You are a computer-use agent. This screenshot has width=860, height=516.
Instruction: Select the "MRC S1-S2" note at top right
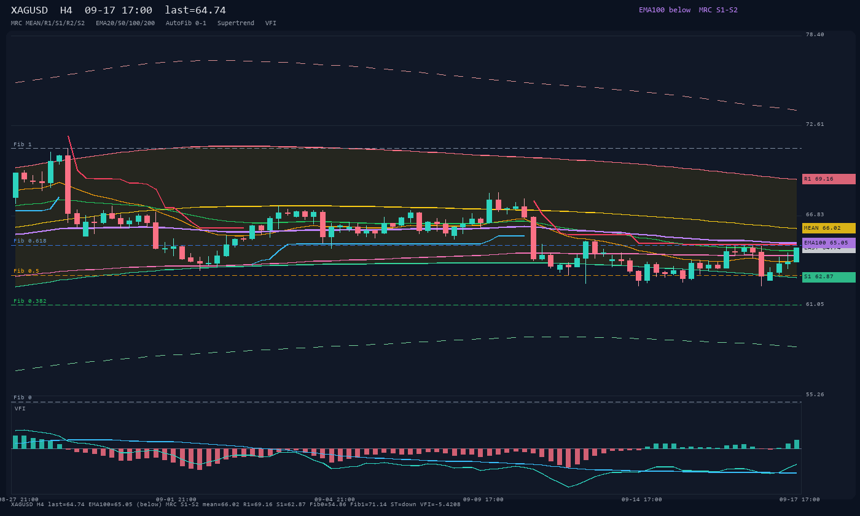pyautogui.click(x=718, y=10)
